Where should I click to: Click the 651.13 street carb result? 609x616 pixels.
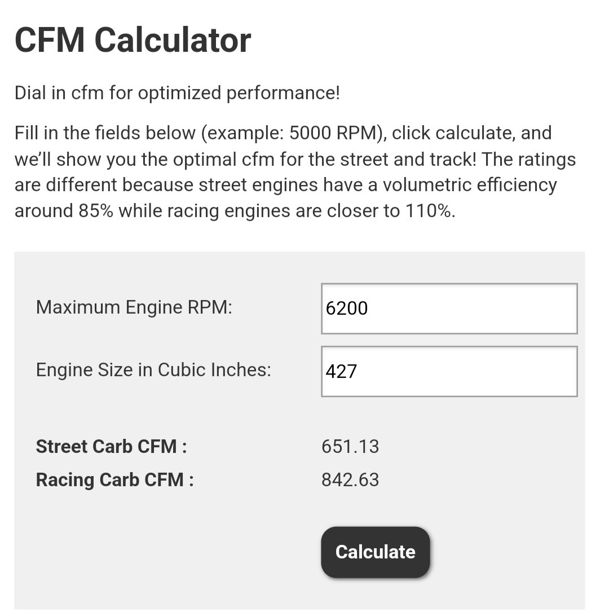coord(350,447)
